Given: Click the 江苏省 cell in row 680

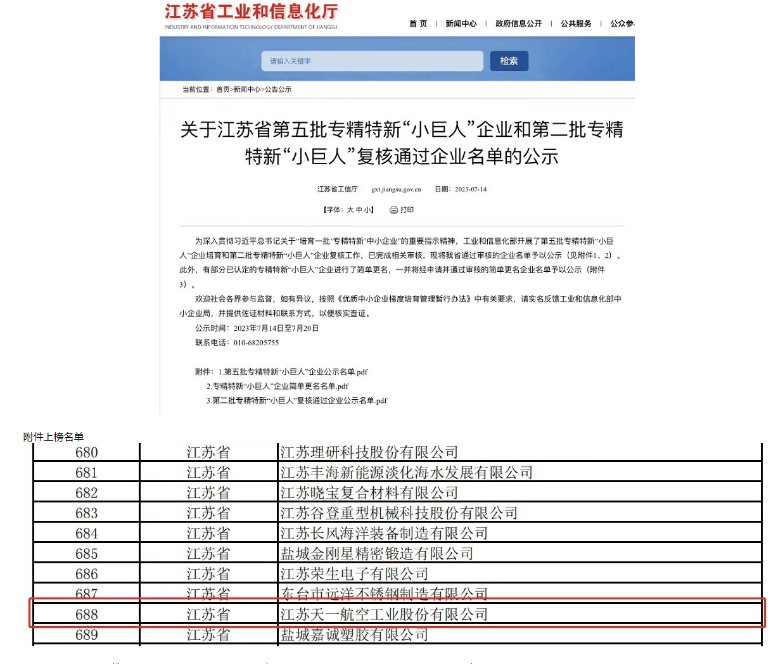Looking at the screenshot, I should (x=208, y=452).
